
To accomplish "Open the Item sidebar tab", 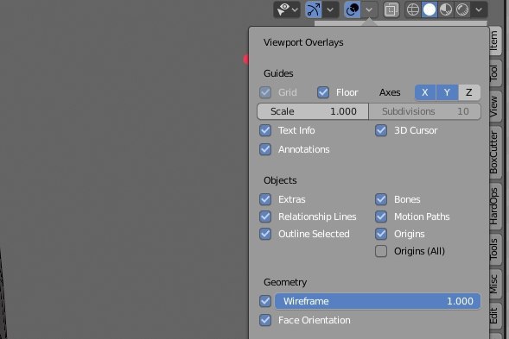I will pos(494,41).
